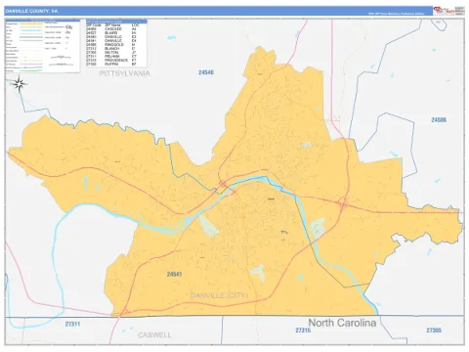Click the 27305 ZIP code label
This screenshot has height=352, width=469.
click(434, 330)
